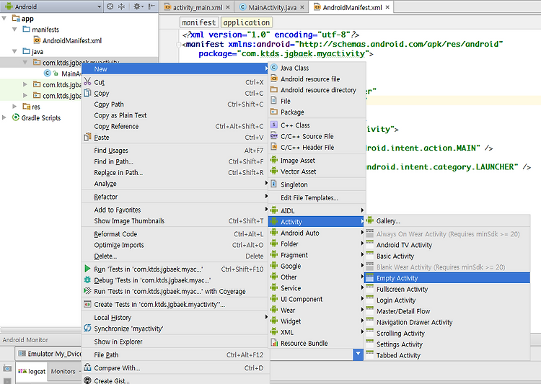The height and width of the screenshot is (384, 541).
Task: Open the Widget submenu
Action: [x=317, y=321]
